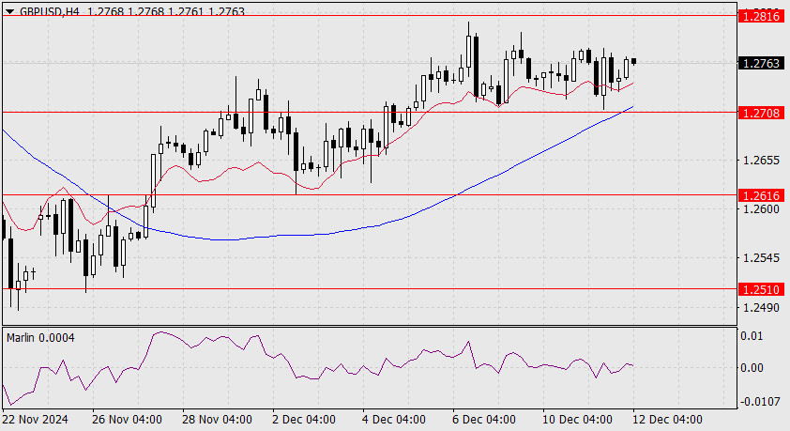The height and width of the screenshot is (431, 790).
Task: Click the 1.2708 red price level label
Action: coord(761,113)
